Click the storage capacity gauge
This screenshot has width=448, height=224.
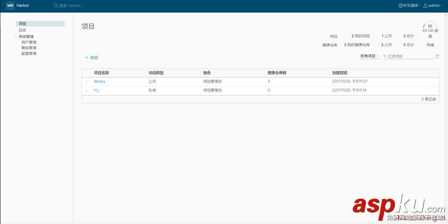pos(430,26)
